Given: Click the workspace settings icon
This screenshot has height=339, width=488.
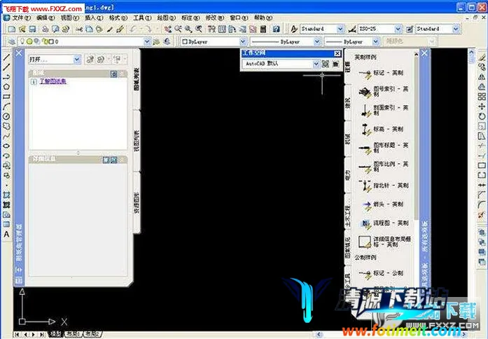Looking at the screenshot, I should (326, 64).
